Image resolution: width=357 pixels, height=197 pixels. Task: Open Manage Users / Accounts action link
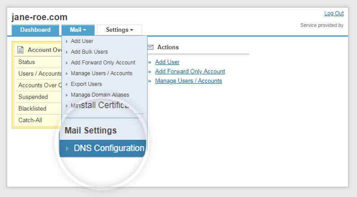188,81
